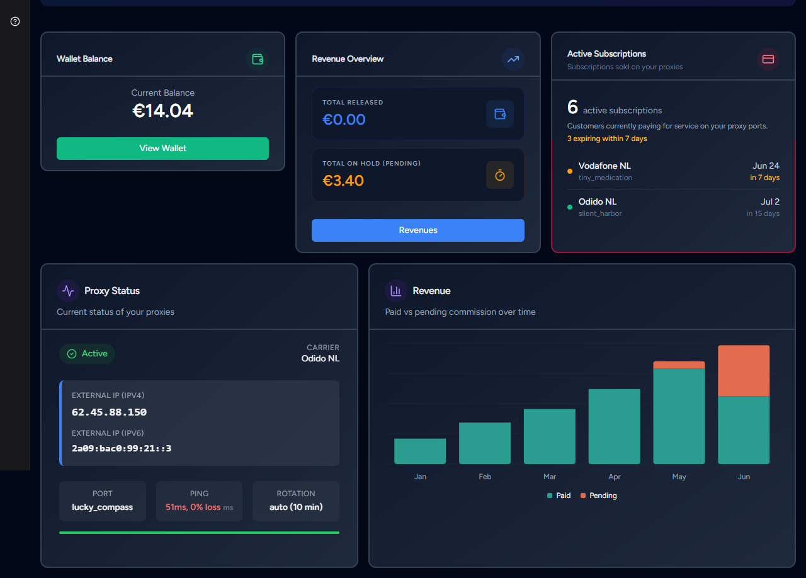The width and height of the screenshot is (806, 578).
Task: Click the rotation value auto (10 min)
Action: coord(296,507)
